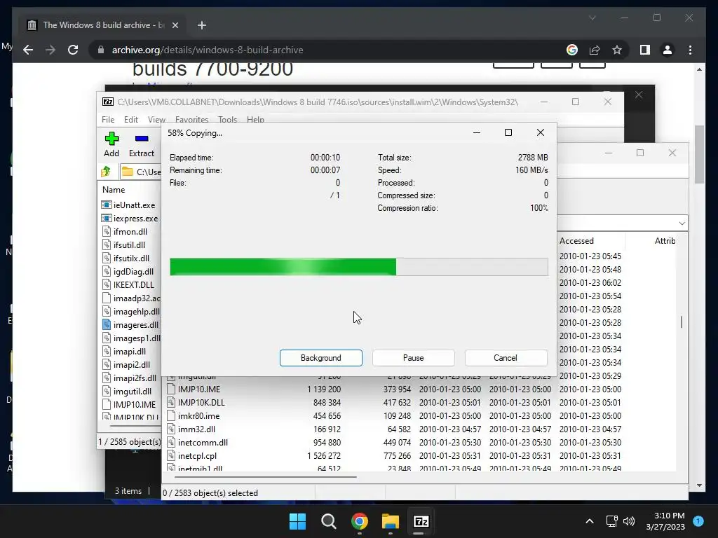This screenshot has width=718, height=538.
Task: Bookmark this page with star icon
Action: click(617, 50)
